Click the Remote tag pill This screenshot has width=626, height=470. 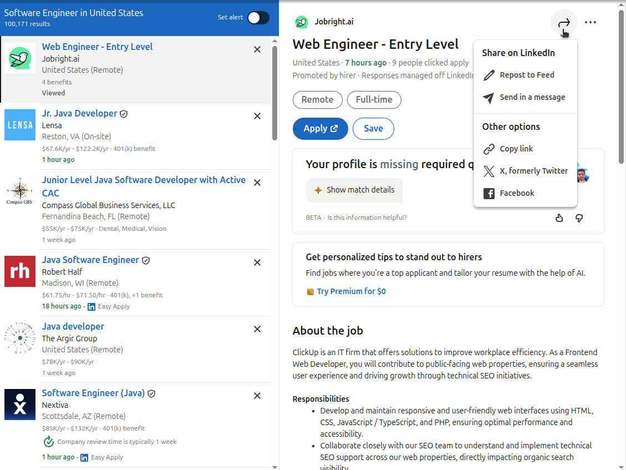[317, 100]
